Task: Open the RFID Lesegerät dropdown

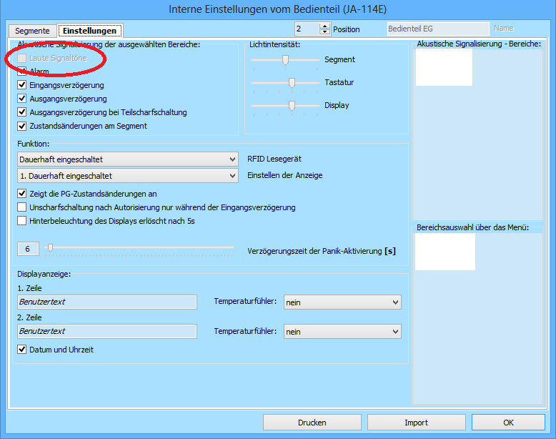Action: (x=127, y=159)
